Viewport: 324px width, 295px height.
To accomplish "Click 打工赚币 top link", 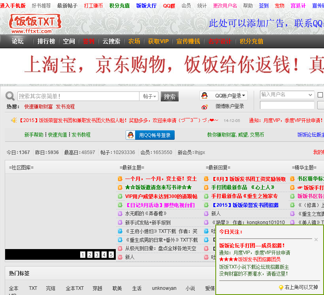I will (x=93, y=6).
